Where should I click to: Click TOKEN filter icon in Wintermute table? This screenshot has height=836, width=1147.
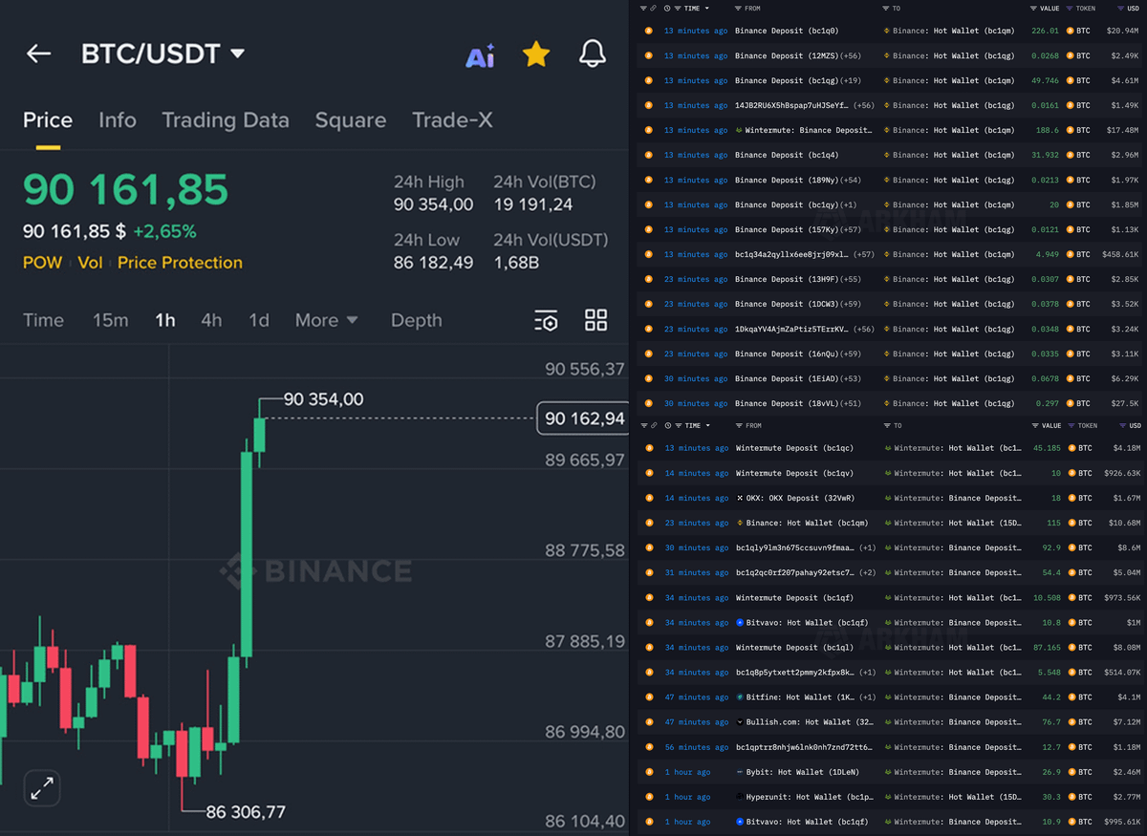(1070, 425)
